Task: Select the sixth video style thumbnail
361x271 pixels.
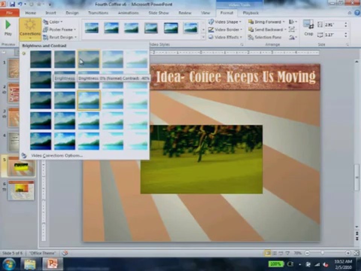Action: [190, 28]
